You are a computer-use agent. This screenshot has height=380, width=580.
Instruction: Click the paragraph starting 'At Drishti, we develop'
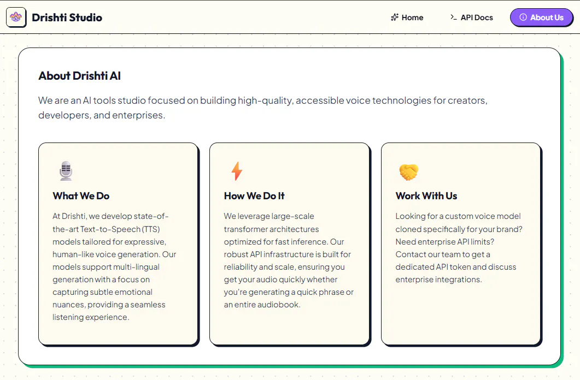pyautogui.click(x=114, y=266)
